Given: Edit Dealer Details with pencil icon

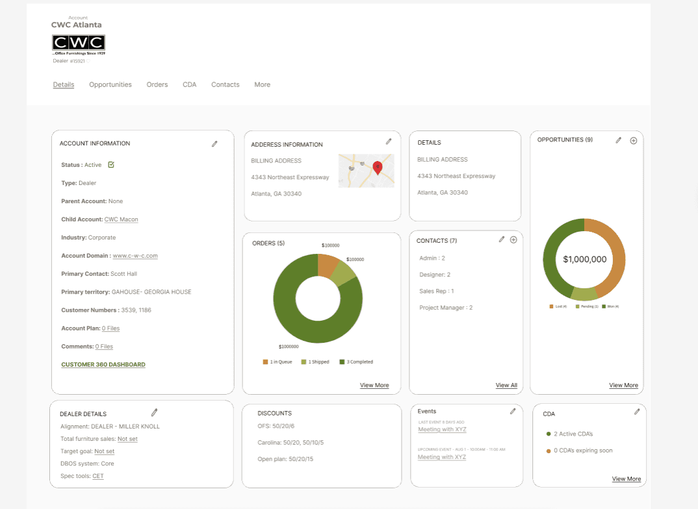Looking at the screenshot, I should click(x=155, y=412).
